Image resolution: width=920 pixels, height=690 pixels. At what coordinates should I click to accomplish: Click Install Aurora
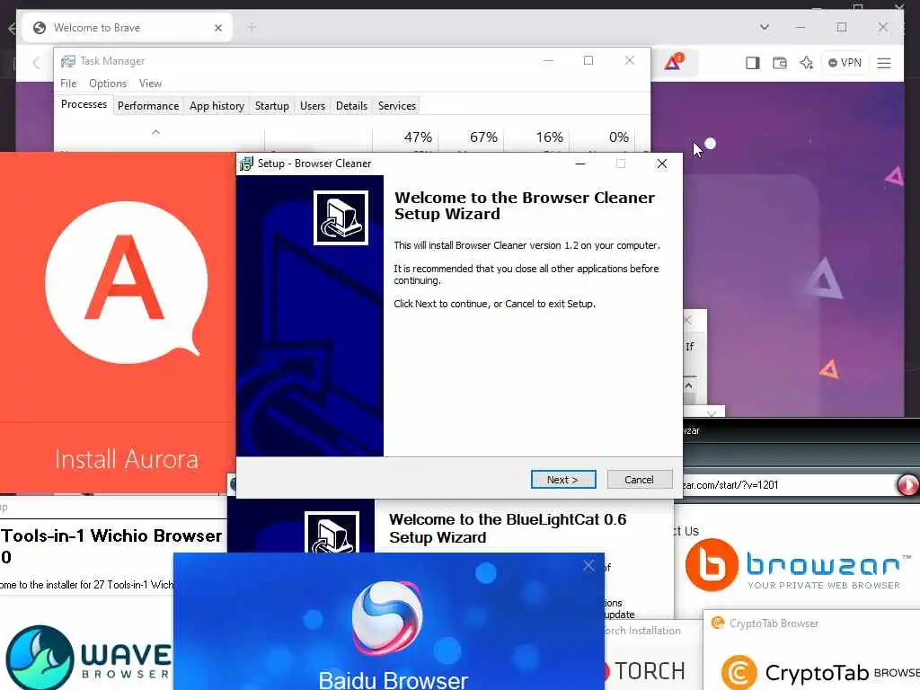pyautogui.click(x=126, y=459)
